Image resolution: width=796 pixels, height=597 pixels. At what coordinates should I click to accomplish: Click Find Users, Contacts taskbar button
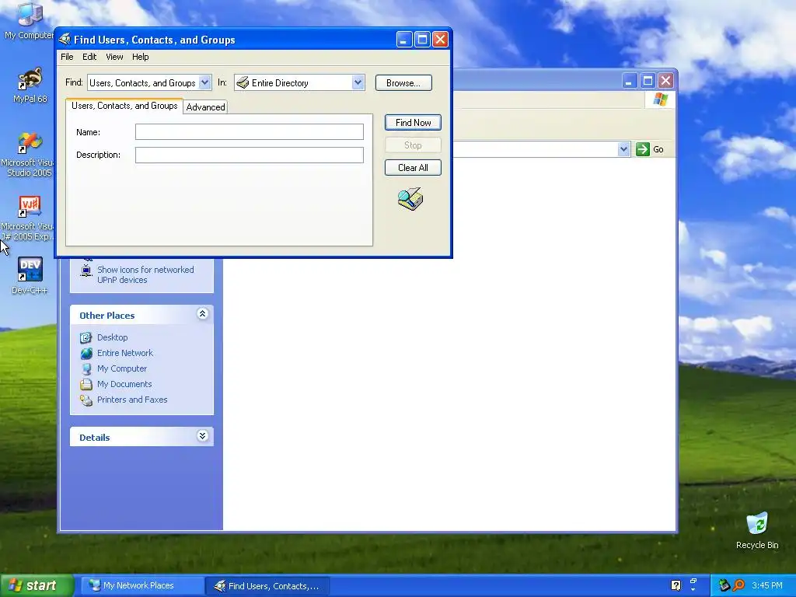pos(268,585)
